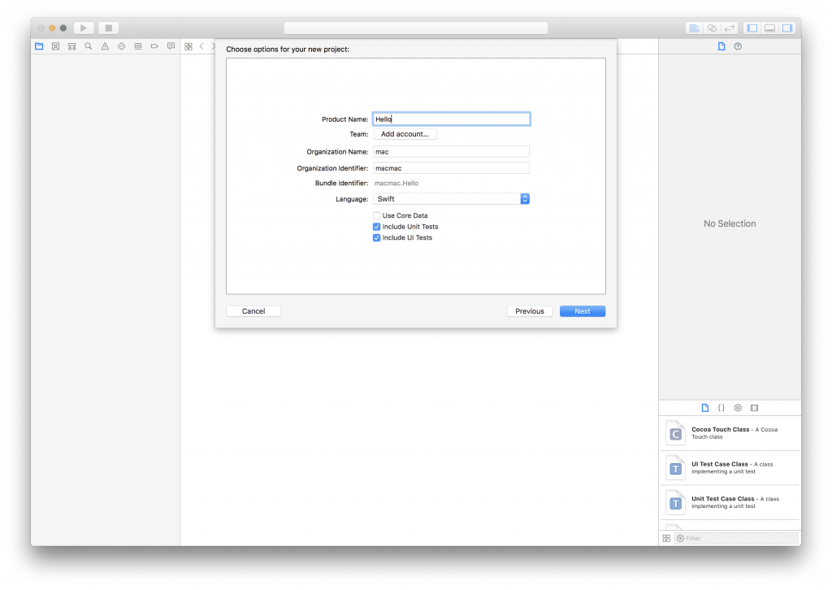Select the Version editor icon
832x590 pixels.
point(730,28)
